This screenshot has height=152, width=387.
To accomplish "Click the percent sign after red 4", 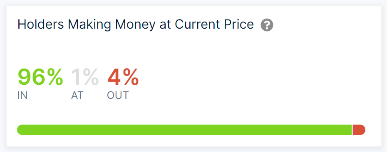I will click(x=131, y=77).
